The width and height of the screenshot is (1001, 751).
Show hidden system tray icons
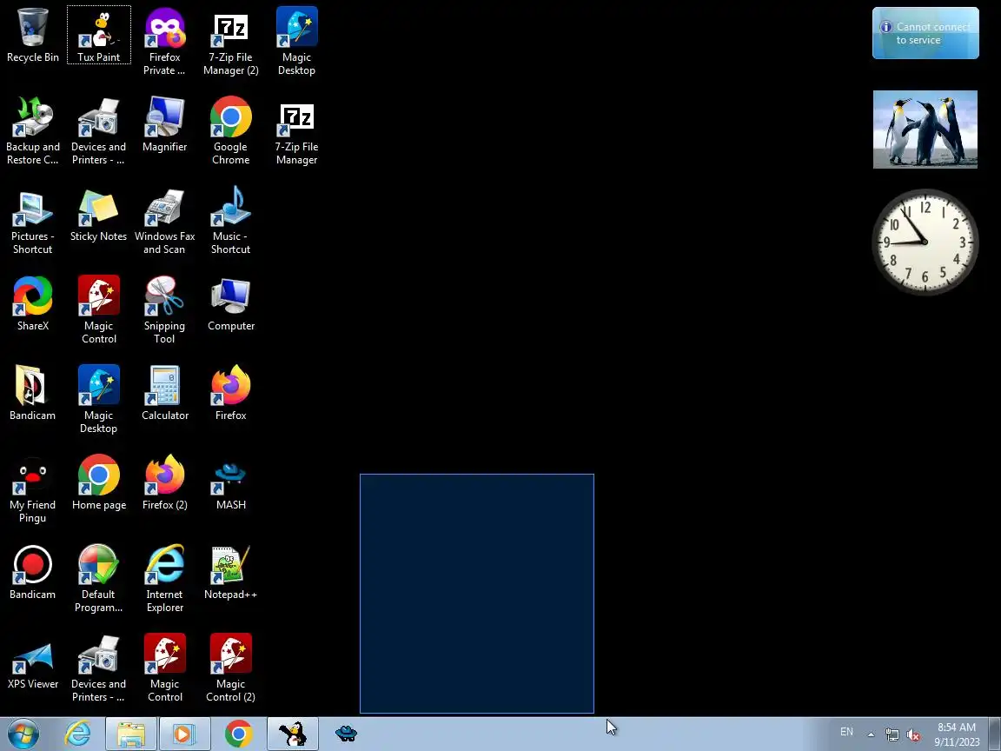(x=871, y=734)
